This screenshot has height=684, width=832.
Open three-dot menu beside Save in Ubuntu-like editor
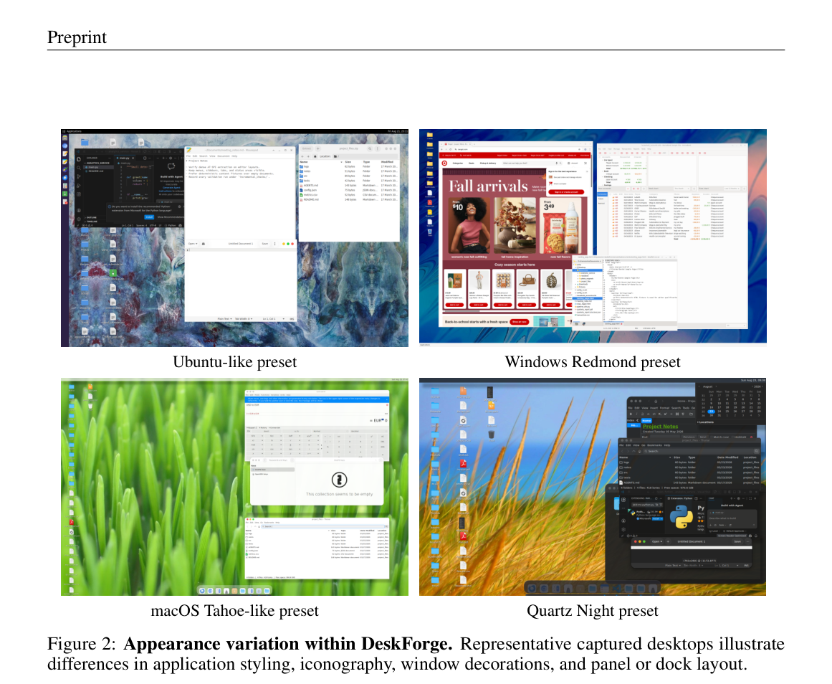tap(275, 244)
